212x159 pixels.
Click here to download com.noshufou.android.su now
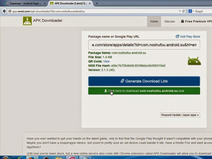[x=144, y=91]
